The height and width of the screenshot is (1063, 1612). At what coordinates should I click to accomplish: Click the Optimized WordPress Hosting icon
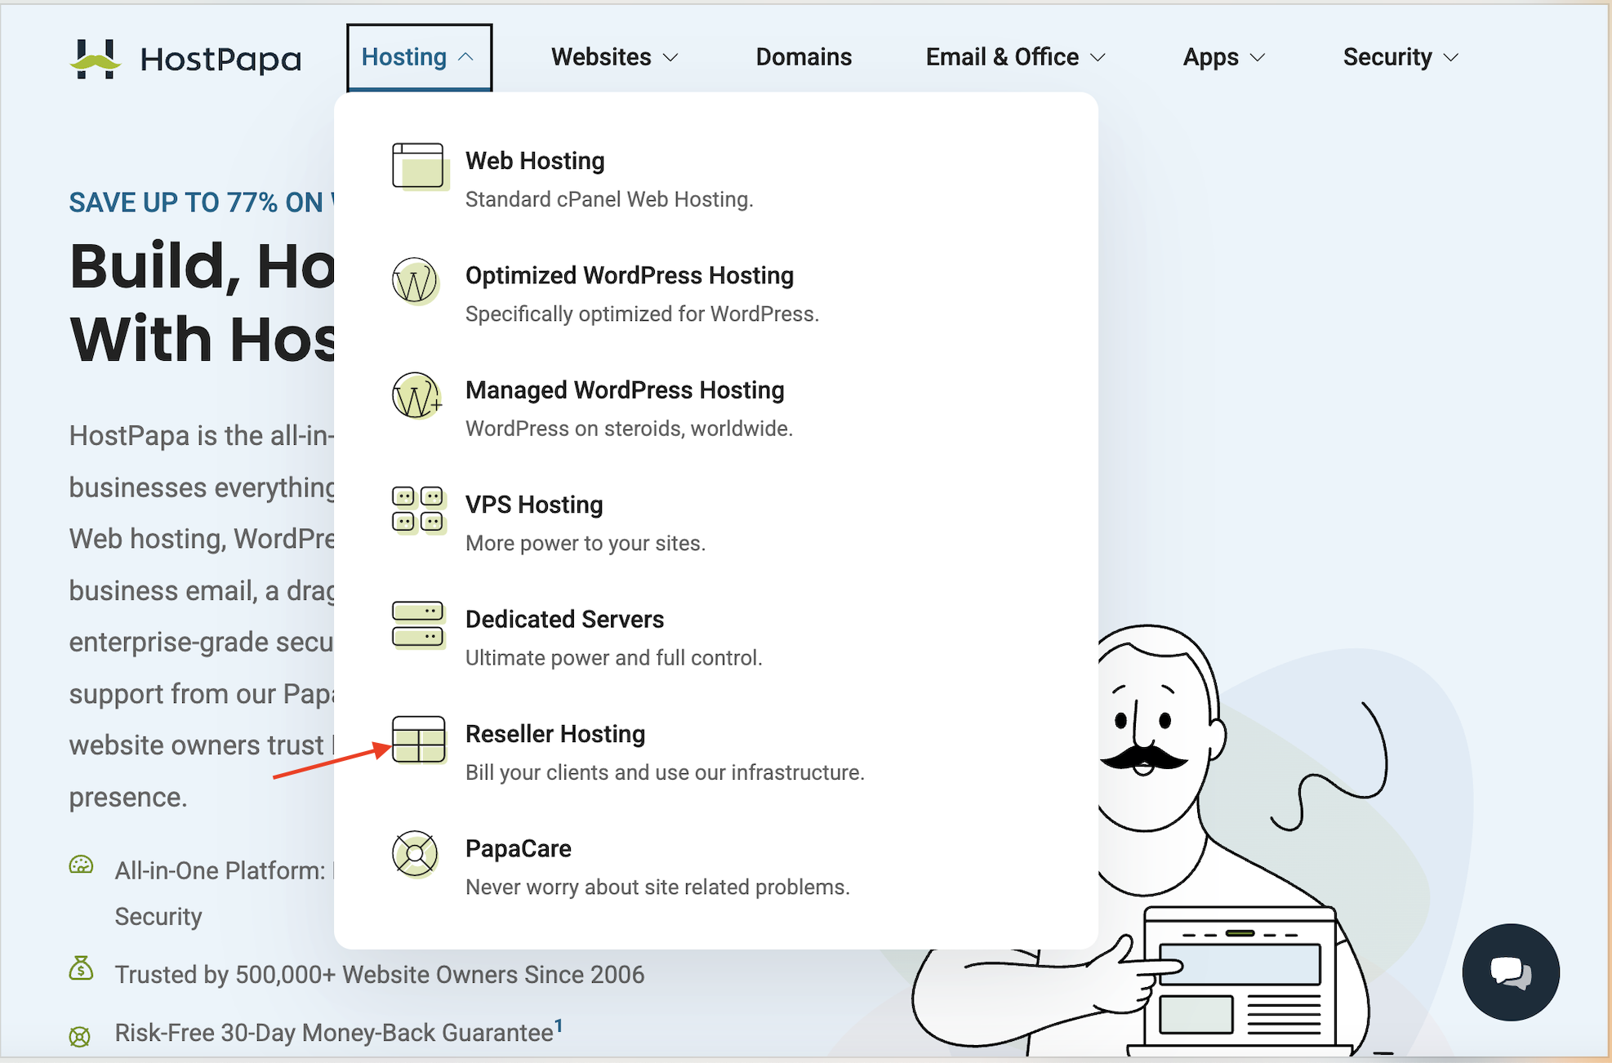pos(416,281)
